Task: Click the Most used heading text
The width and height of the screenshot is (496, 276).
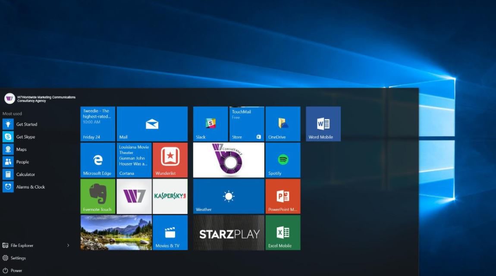Action: pos(12,113)
